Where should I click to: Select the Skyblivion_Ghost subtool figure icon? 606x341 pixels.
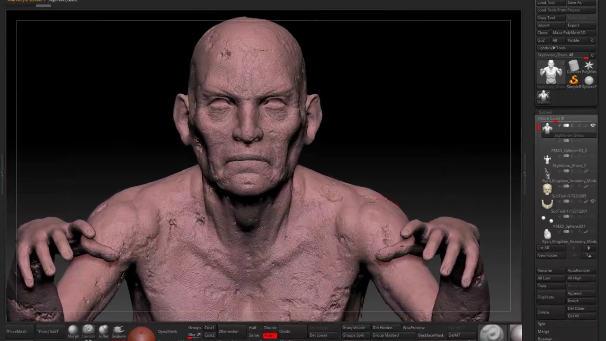point(547,128)
